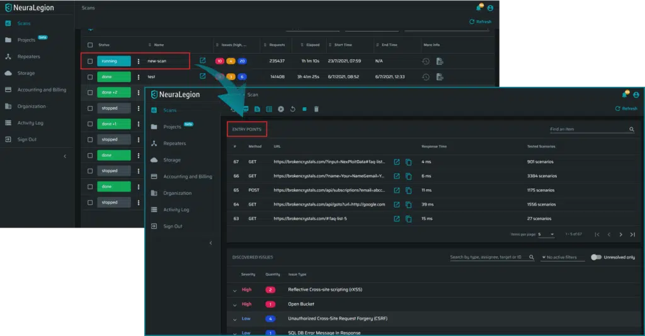Open URL icon for entry point 66
The image size is (645, 336).
pyautogui.click(x=397, y=177)
